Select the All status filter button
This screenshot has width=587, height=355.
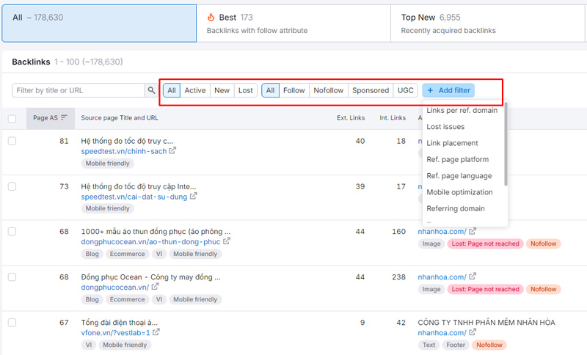pyautogui.click(x=172, y=90)
